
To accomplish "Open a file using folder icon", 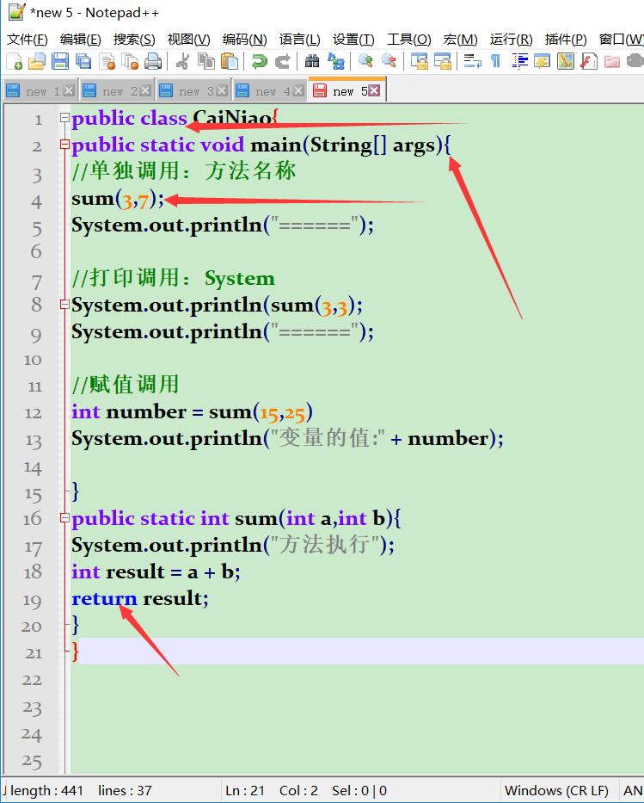I will tap(37, 61).
